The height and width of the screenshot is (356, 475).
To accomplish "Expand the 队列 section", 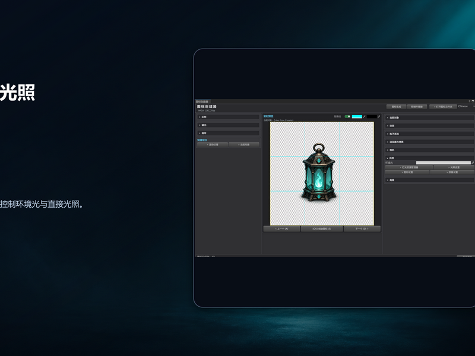I will [228, 117].
